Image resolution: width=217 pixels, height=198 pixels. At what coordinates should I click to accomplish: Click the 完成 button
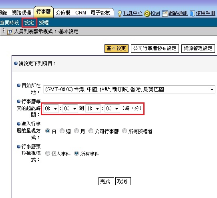(106, 181)
